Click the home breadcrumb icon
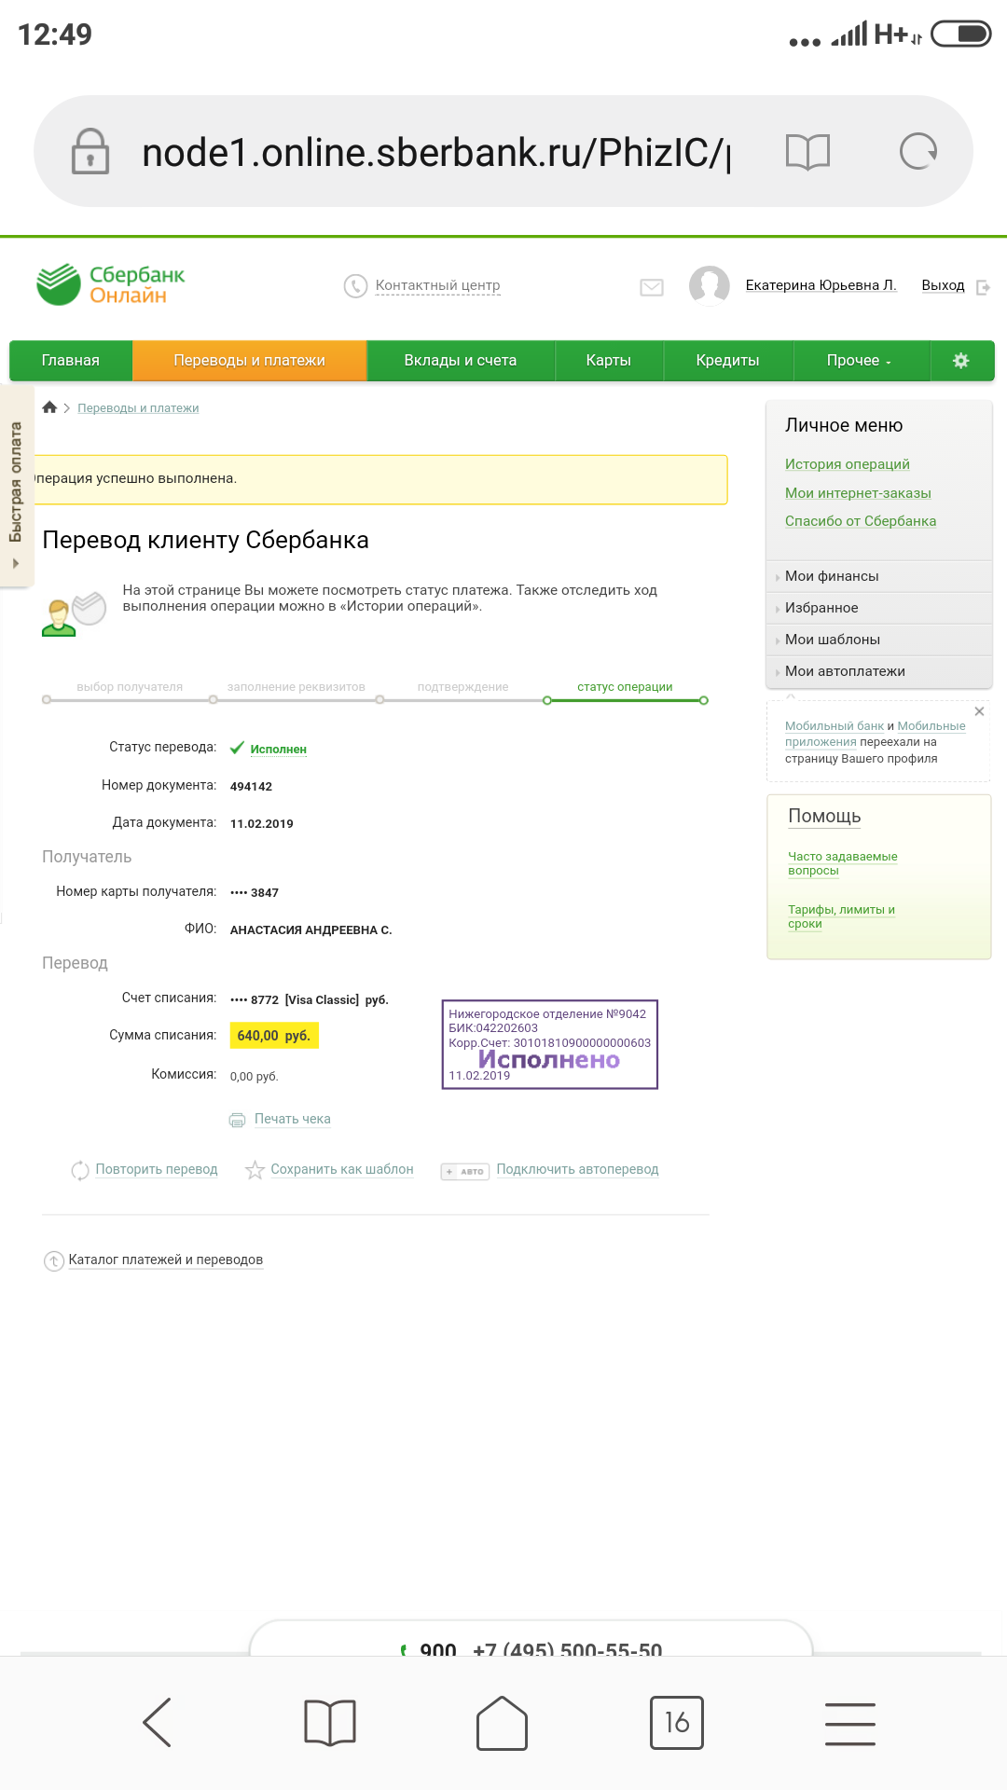Screen dimensions: 1007x1790 click(50, 407)
